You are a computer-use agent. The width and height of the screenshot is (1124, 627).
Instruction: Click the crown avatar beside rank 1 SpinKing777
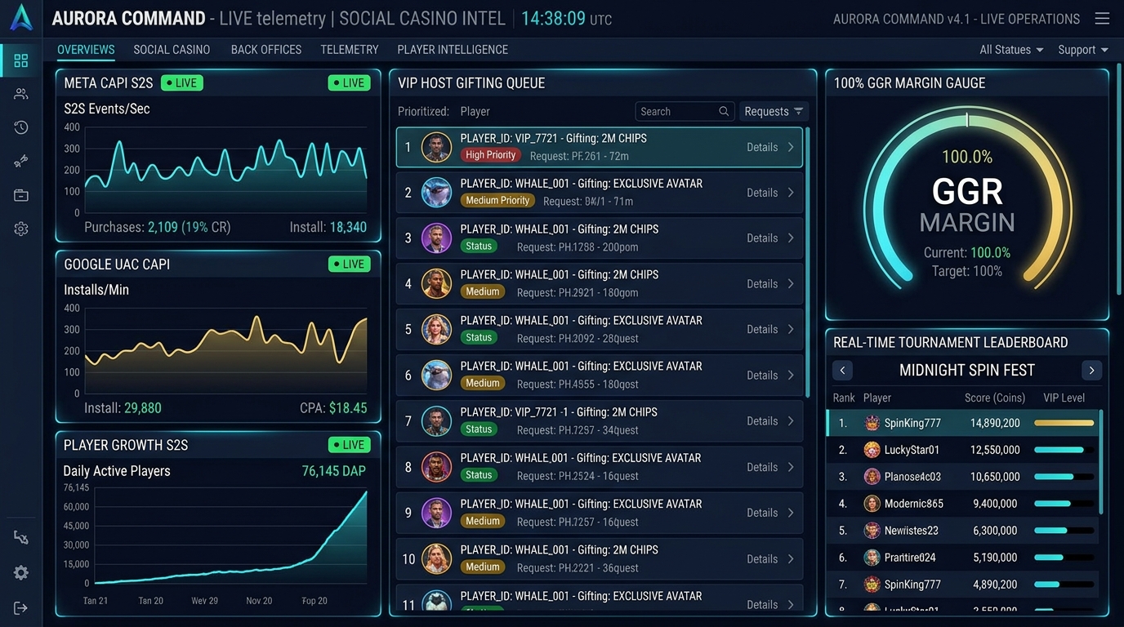(872, 423)
